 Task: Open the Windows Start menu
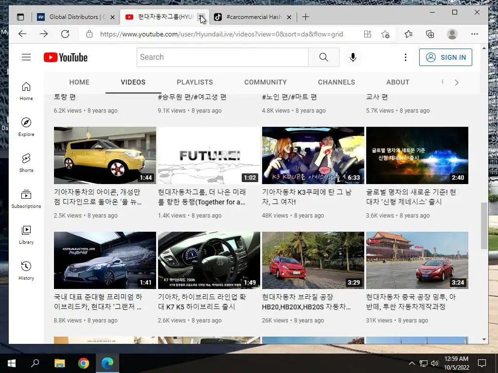click(x=12, y=363)
